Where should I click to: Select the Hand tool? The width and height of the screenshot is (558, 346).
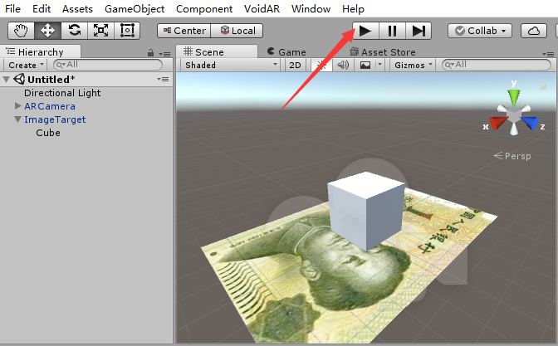tap(21, 31)
